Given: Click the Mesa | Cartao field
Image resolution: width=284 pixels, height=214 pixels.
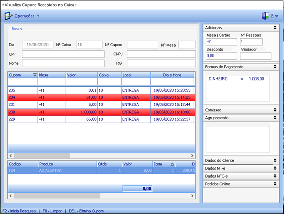Looking at the screenshot, I should click(x=221, y=42).
